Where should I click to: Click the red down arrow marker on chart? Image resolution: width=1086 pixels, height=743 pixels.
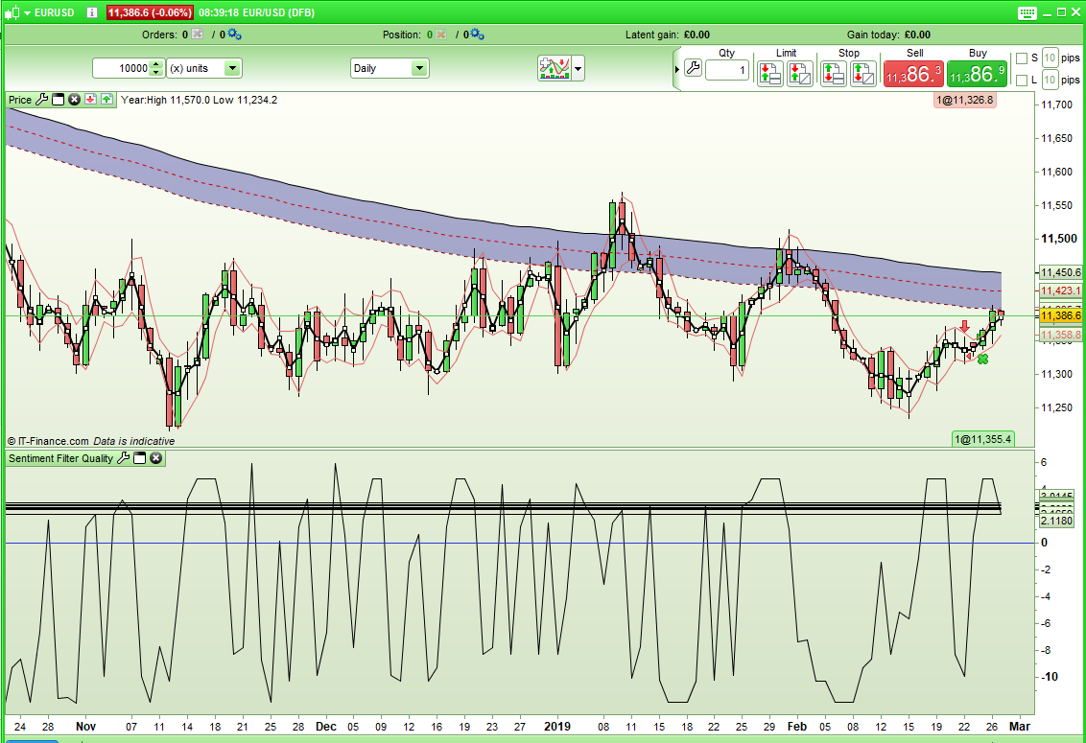tap(965, 325)
